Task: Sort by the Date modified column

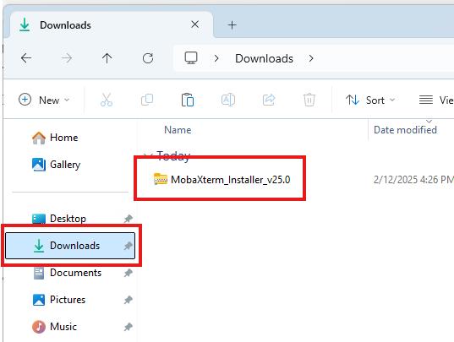Action: [x=405, y=130]
